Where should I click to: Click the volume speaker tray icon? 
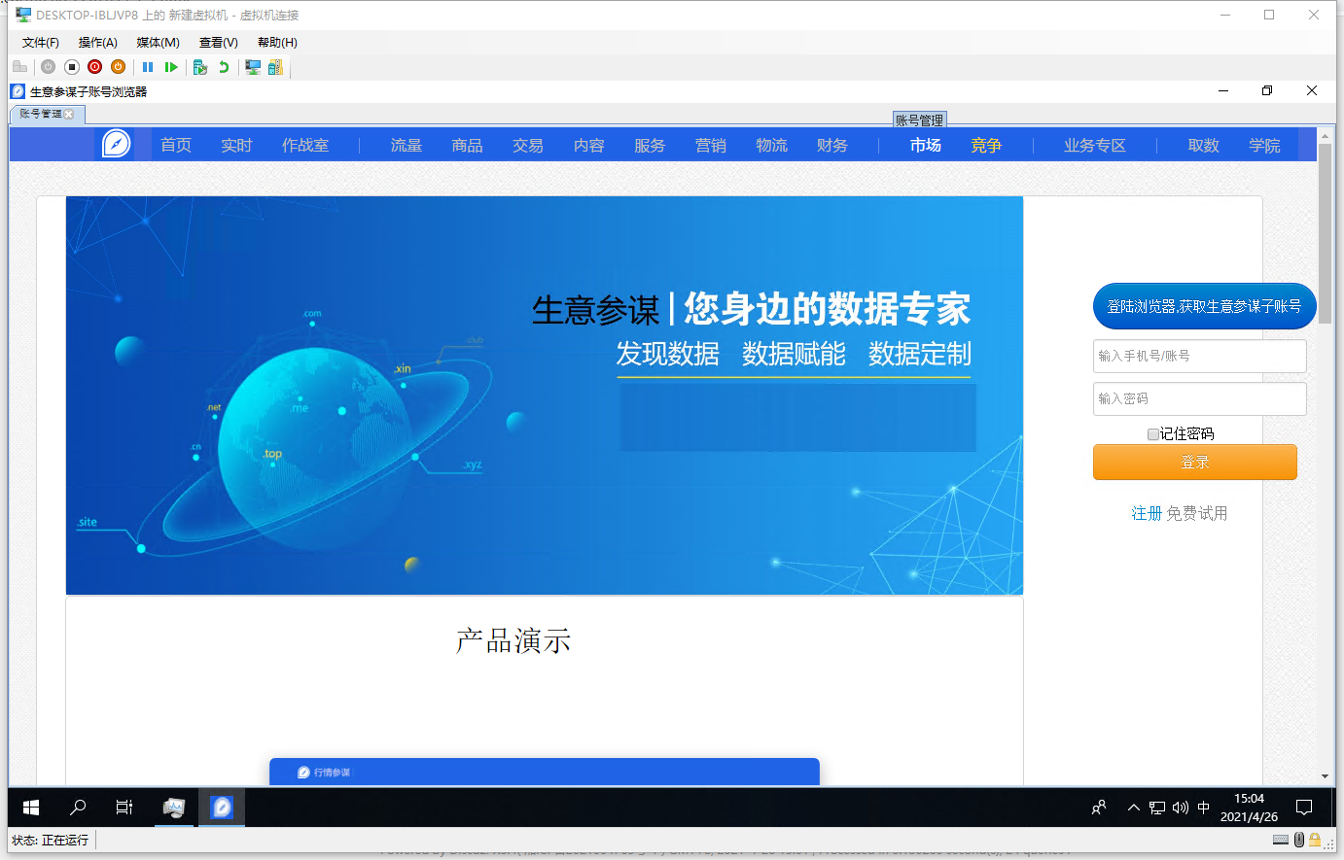pyautogui.click(x=1181, y=807)
